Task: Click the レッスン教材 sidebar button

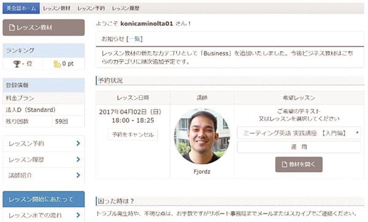Action: [x=44, y=28]
